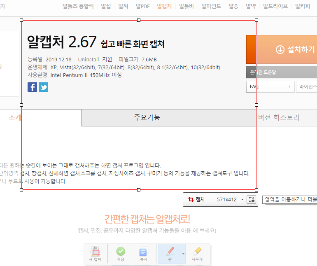Open 알툴바 from the top navigation
This screenshot has width=317, height=266.
186,6
